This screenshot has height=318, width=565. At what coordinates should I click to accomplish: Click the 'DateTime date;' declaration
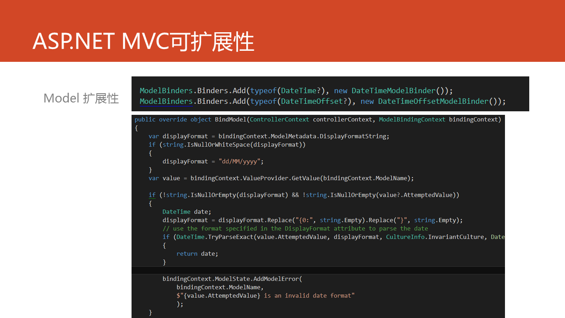coord(187,212)
